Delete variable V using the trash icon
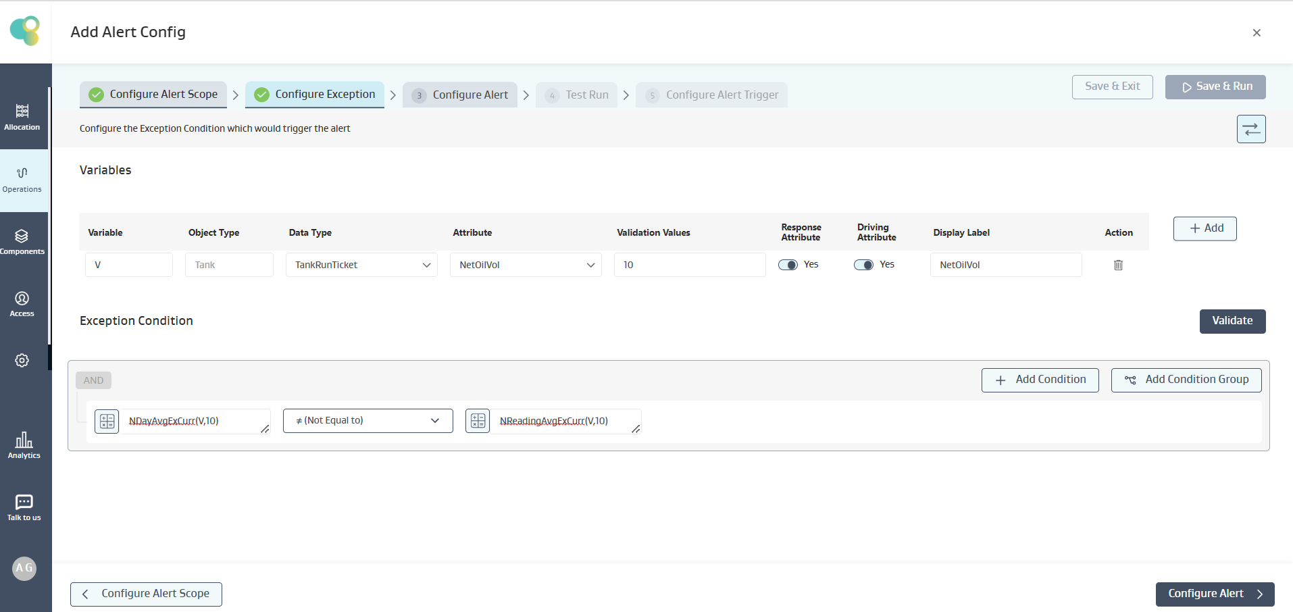 (1118, 265)
